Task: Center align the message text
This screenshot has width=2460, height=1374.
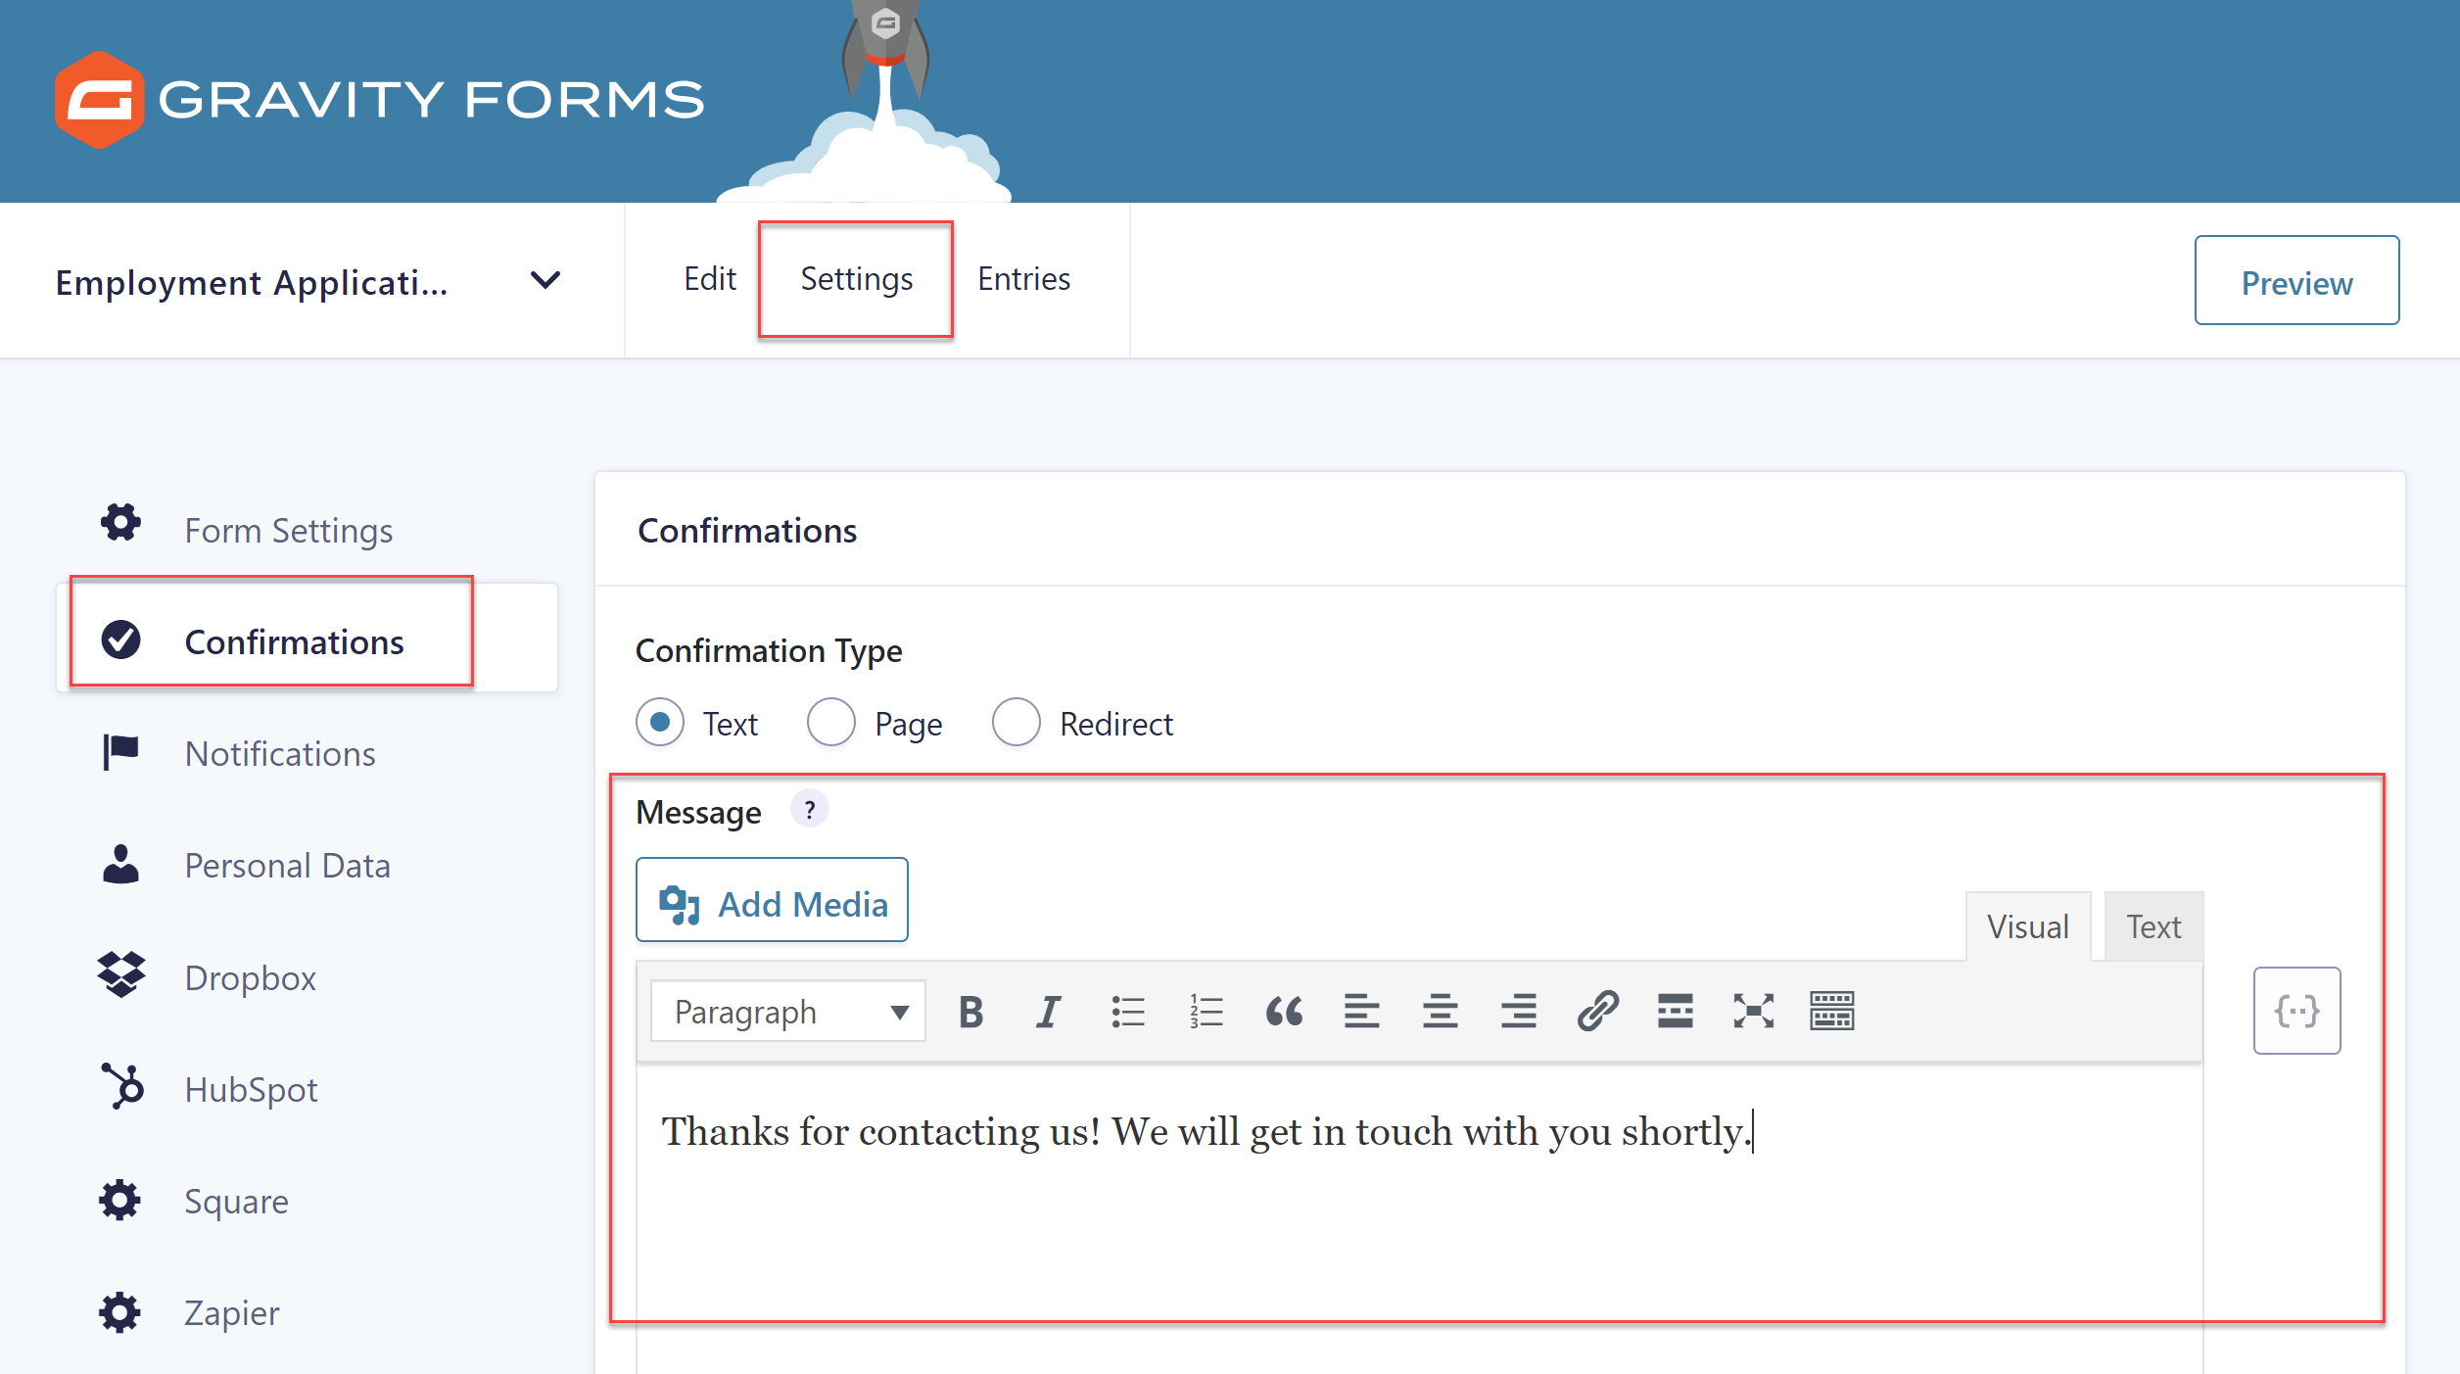Action: tap(1441, 1012)
